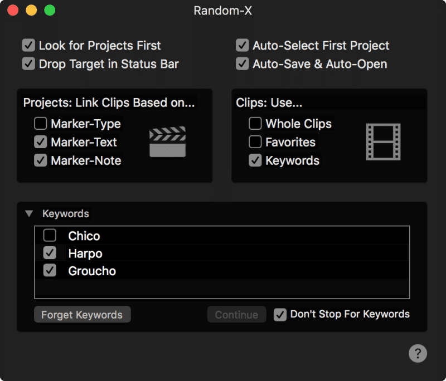Enable the Whole Clips option
This screenshot has width=446, height=381.
click(x=255, y=124)
